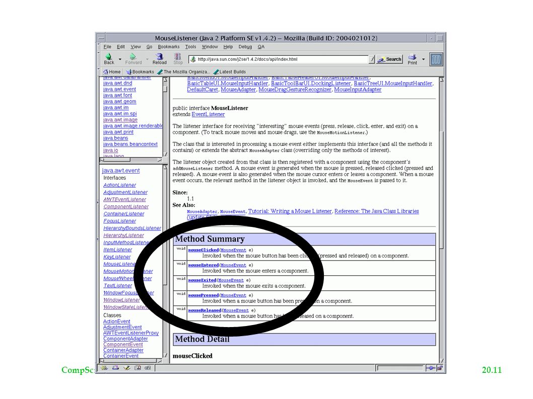533x399 pixels.
Task: Open IRC Chat from the status bar icons
Action: coord(148,368)
